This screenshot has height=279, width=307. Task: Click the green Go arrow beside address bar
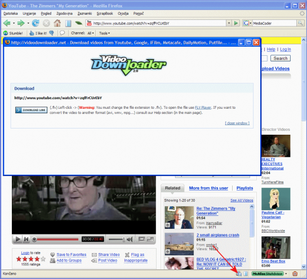(236, 23)
